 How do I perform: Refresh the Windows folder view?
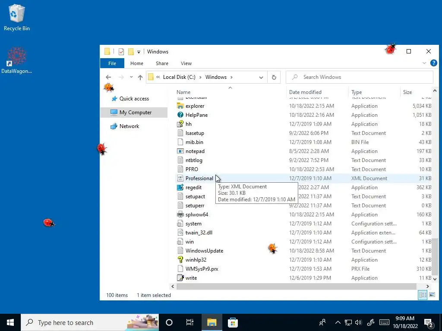tap(274, 77)
